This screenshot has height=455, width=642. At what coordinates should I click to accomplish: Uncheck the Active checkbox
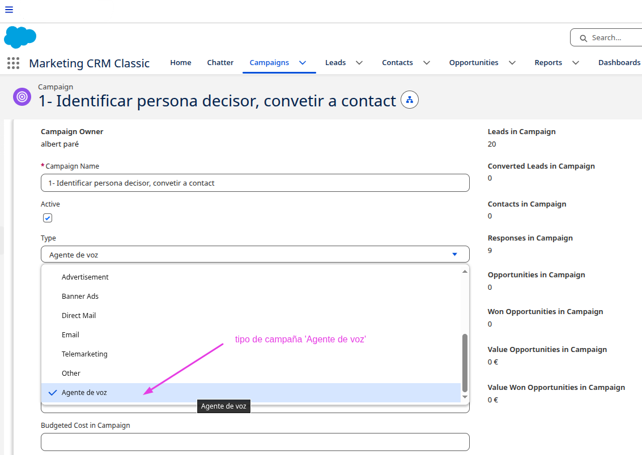coord(48,218)
